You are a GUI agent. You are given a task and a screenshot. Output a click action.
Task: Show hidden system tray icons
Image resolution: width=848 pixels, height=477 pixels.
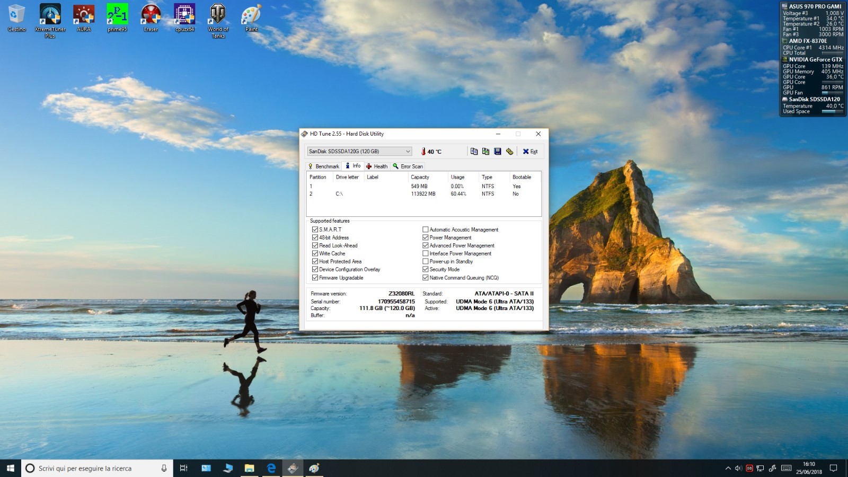pos(728,468)
